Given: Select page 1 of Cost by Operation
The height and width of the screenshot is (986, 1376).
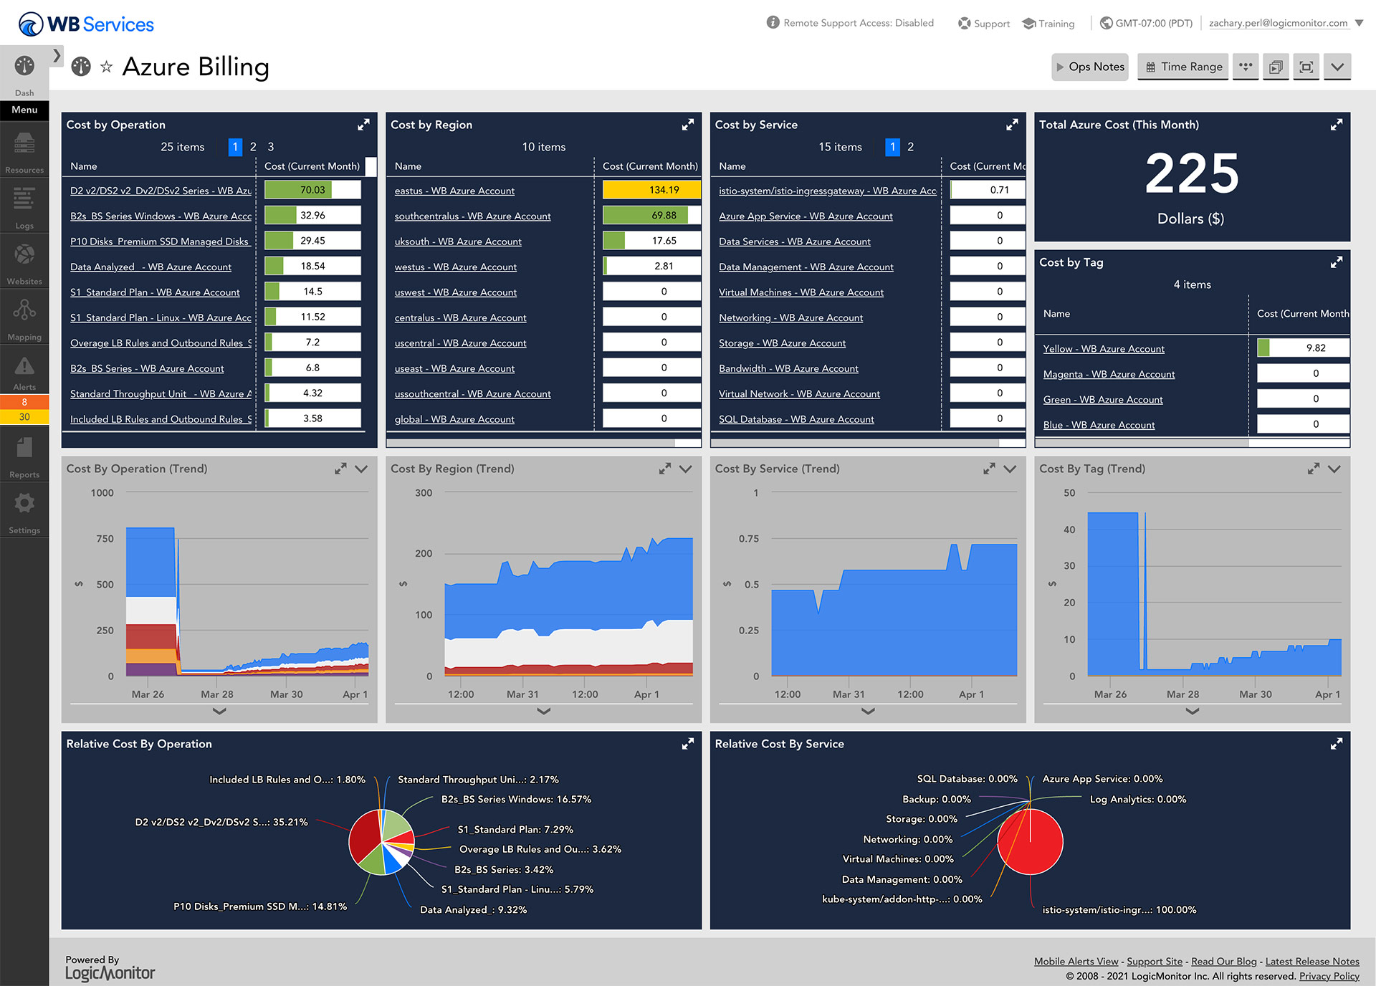Looking at the screenshot, I should [235, 147].
